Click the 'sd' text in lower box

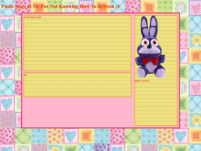point(25,75)
